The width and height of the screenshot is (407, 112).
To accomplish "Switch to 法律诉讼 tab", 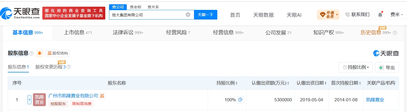I will pyautogui.click(x=128, y=33).
